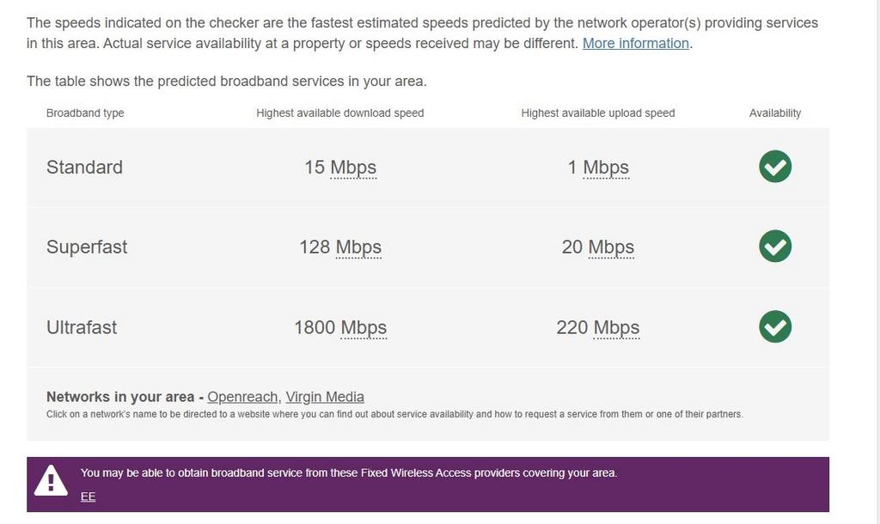The image size is (880, 524).
Task: Open the More information link
Action: pos(635,43)
